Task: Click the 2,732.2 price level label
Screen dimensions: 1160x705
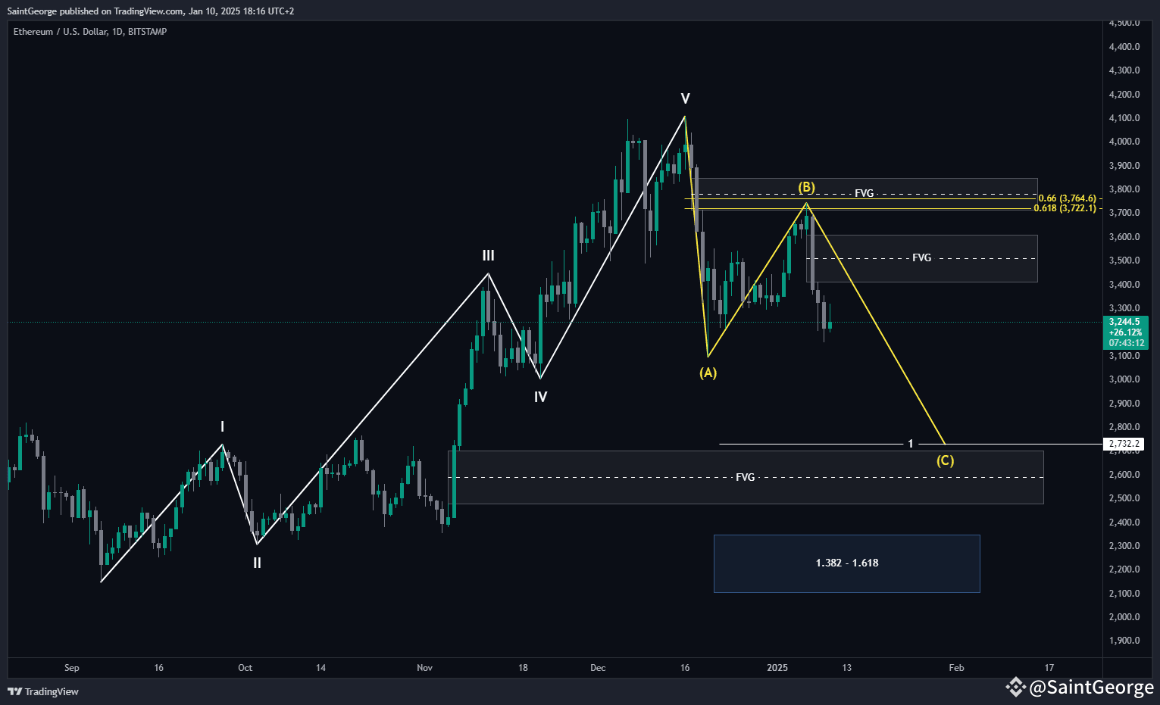Action: [x=1124, y=444]
